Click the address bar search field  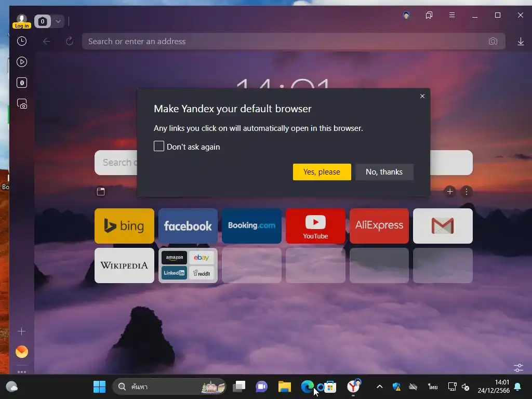tap(285, 42)
